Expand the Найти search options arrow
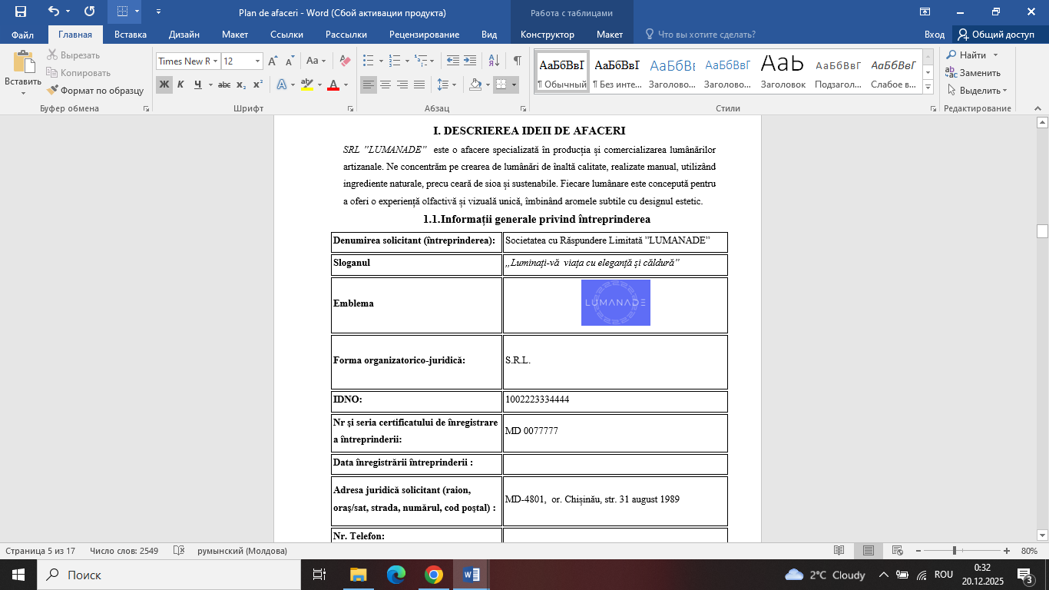1049x590 pixels. point(995,55)
